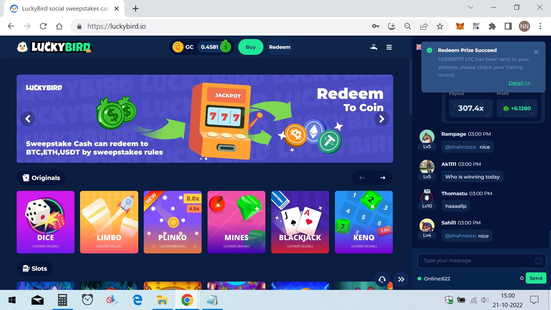Send the chat message
This screenshot has width=551, height=310.
coord(536,278)
